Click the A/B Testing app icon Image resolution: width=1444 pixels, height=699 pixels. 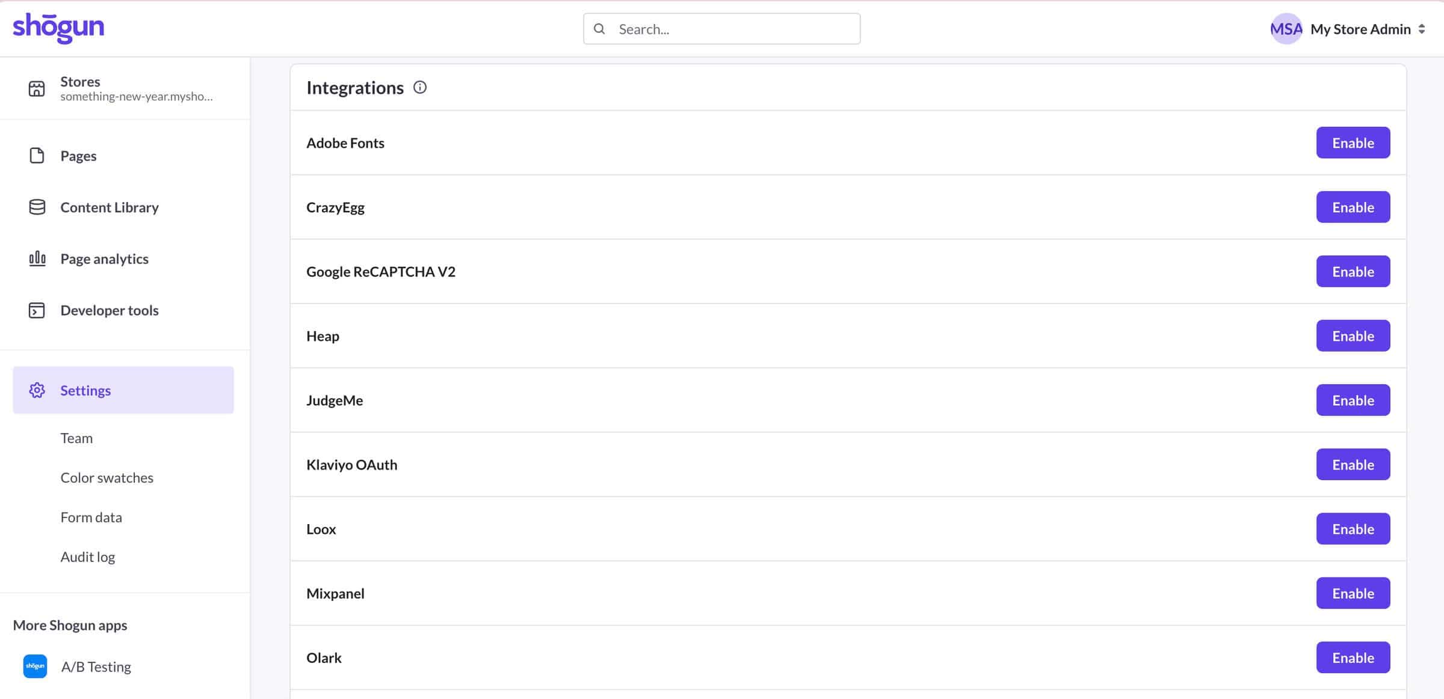click(35, 667)
